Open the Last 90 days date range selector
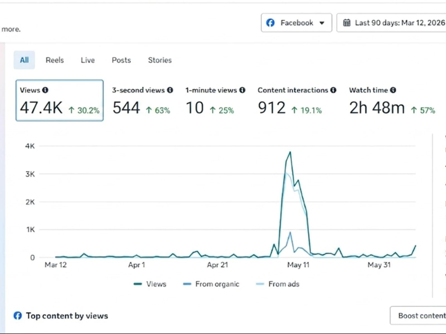 (x=391, y=23)
